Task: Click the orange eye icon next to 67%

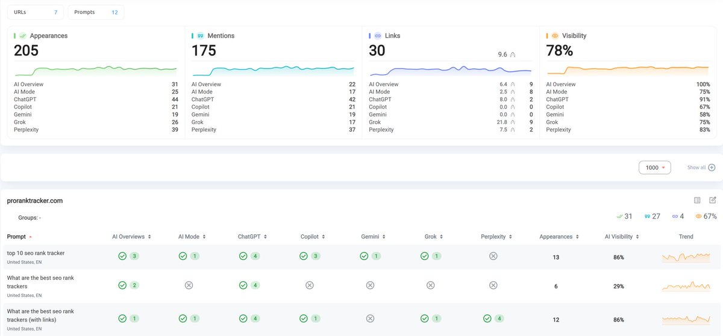Action: [698, 216]
